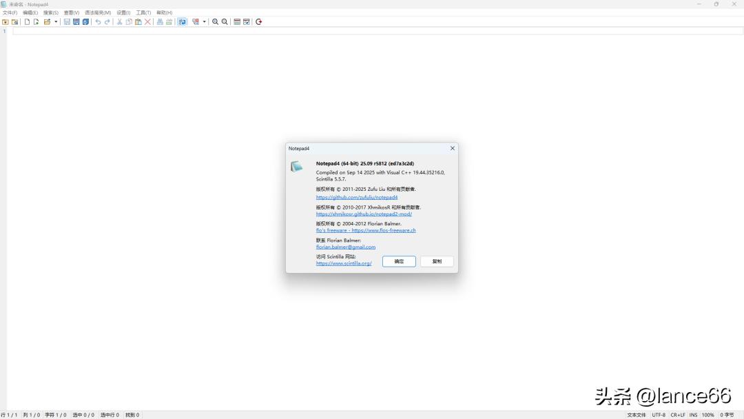Click the Undo arrow icon
The width and height of the screenshot is (744, 419).
[98, 22]
